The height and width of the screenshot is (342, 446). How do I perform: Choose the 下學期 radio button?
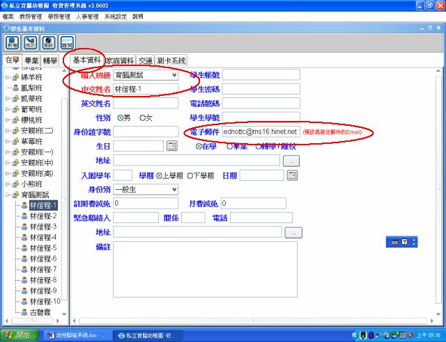pos(190,175)
